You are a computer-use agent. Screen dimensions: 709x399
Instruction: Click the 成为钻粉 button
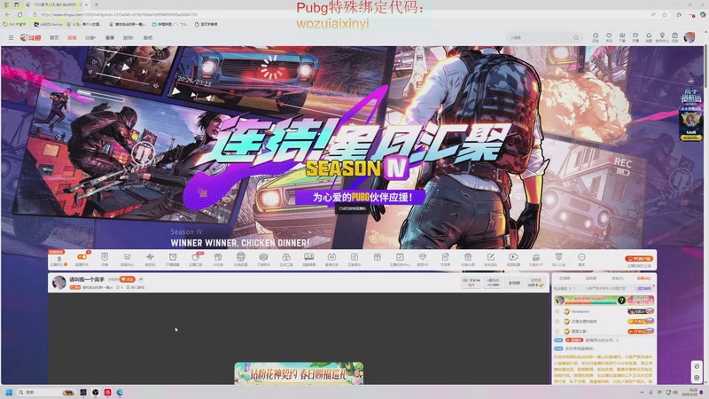tap(644, 288)
